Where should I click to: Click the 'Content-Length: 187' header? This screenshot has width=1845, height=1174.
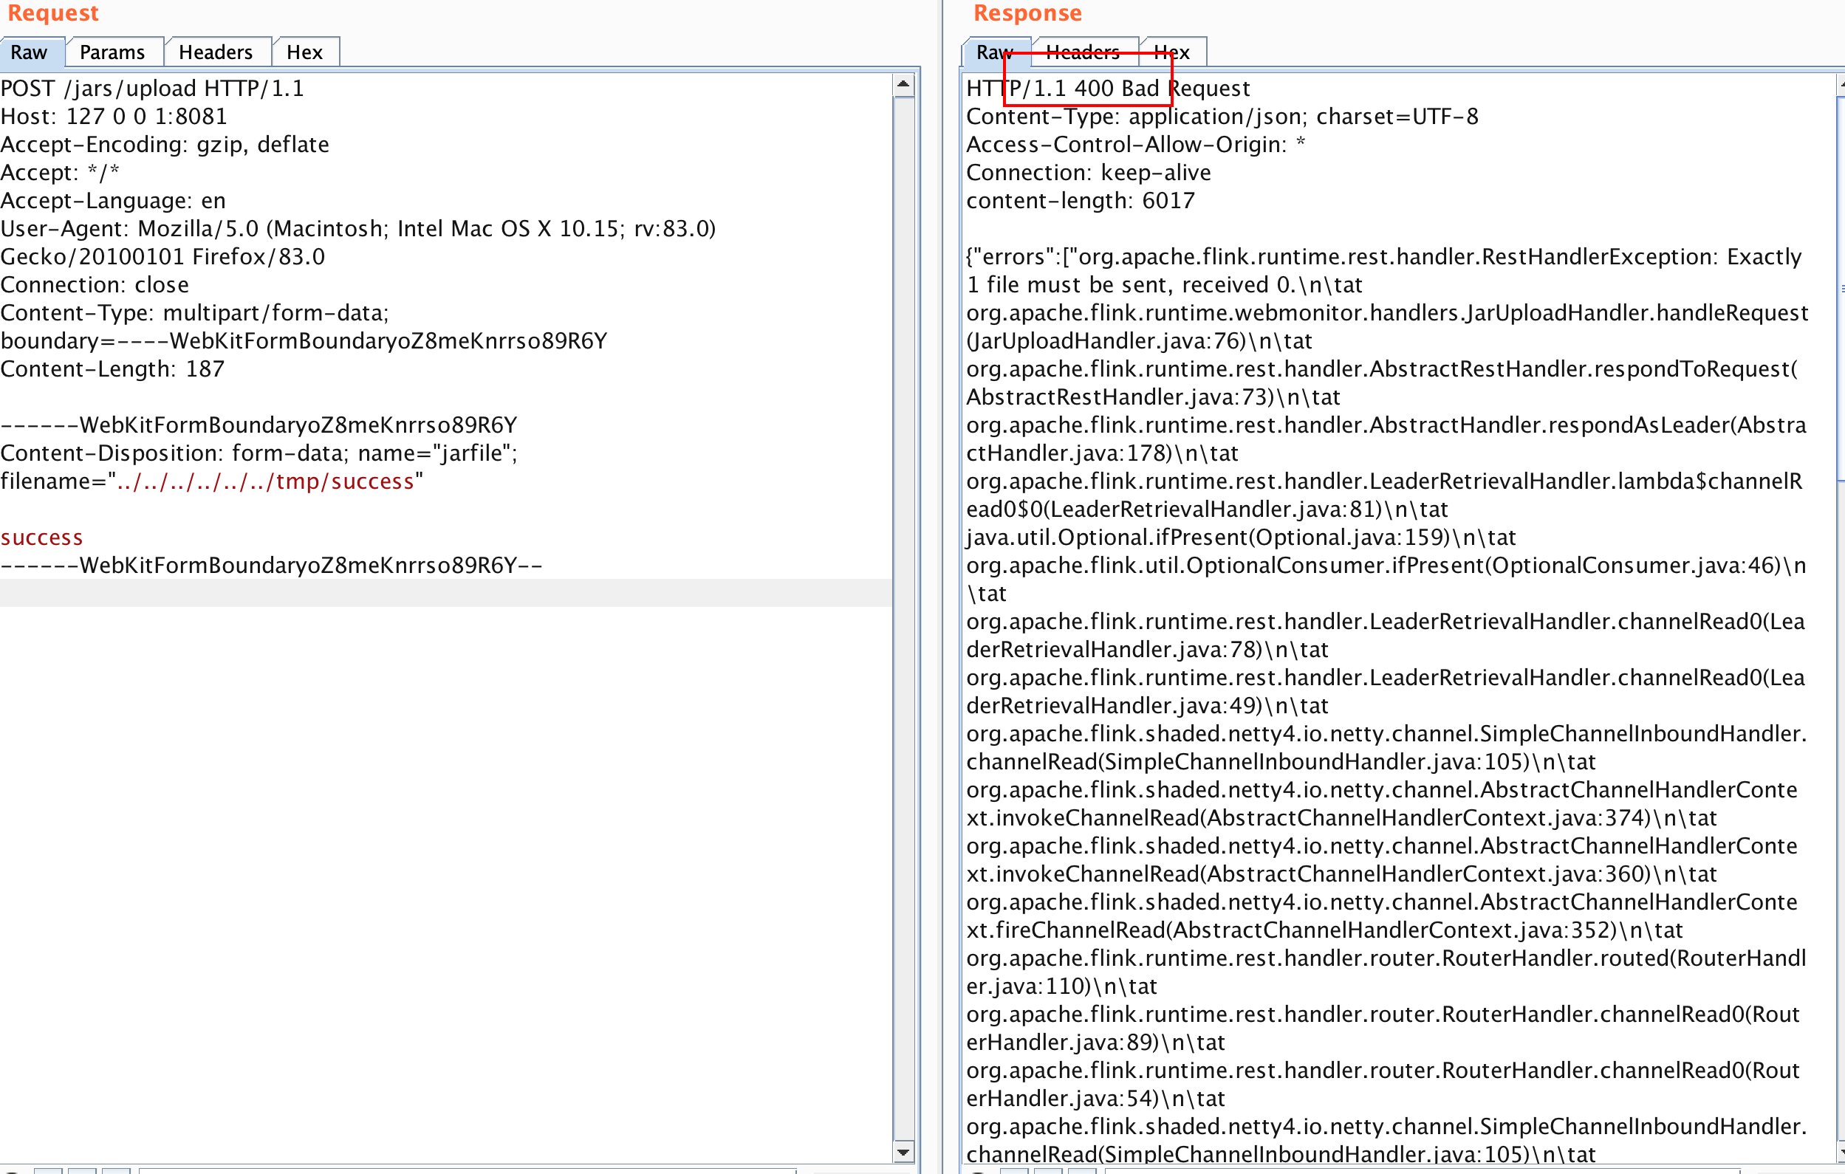[x=112, y=369]
